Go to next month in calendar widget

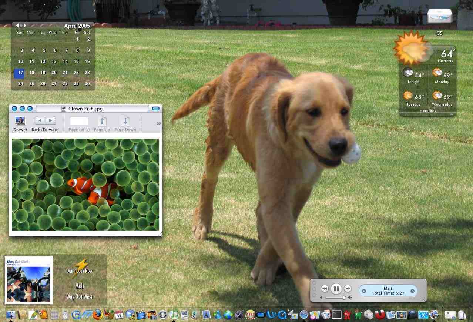(x=25, y=26)
